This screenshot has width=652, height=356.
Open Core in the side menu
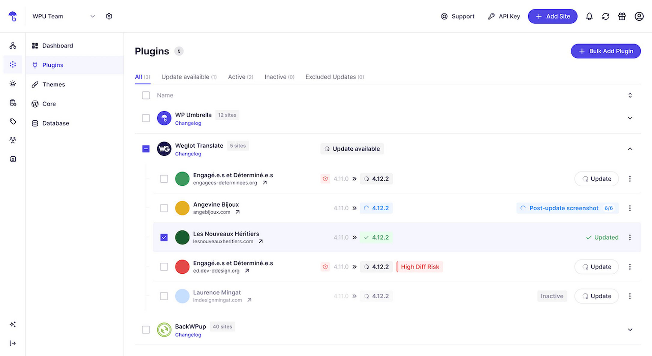(75, 104)
